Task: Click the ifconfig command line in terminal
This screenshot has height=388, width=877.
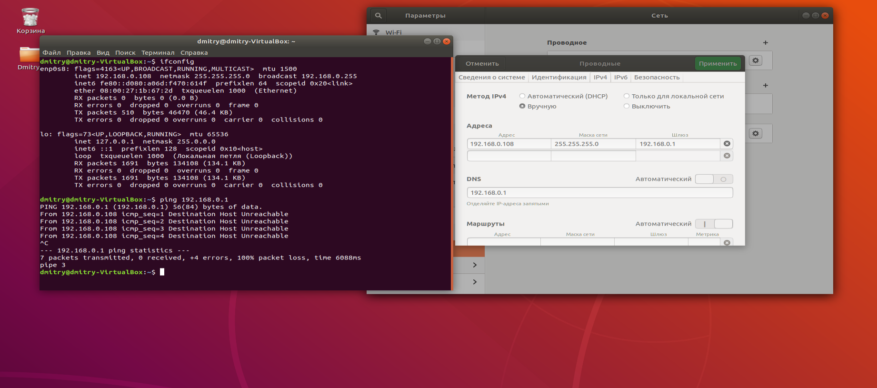Action: click(177, 61)
